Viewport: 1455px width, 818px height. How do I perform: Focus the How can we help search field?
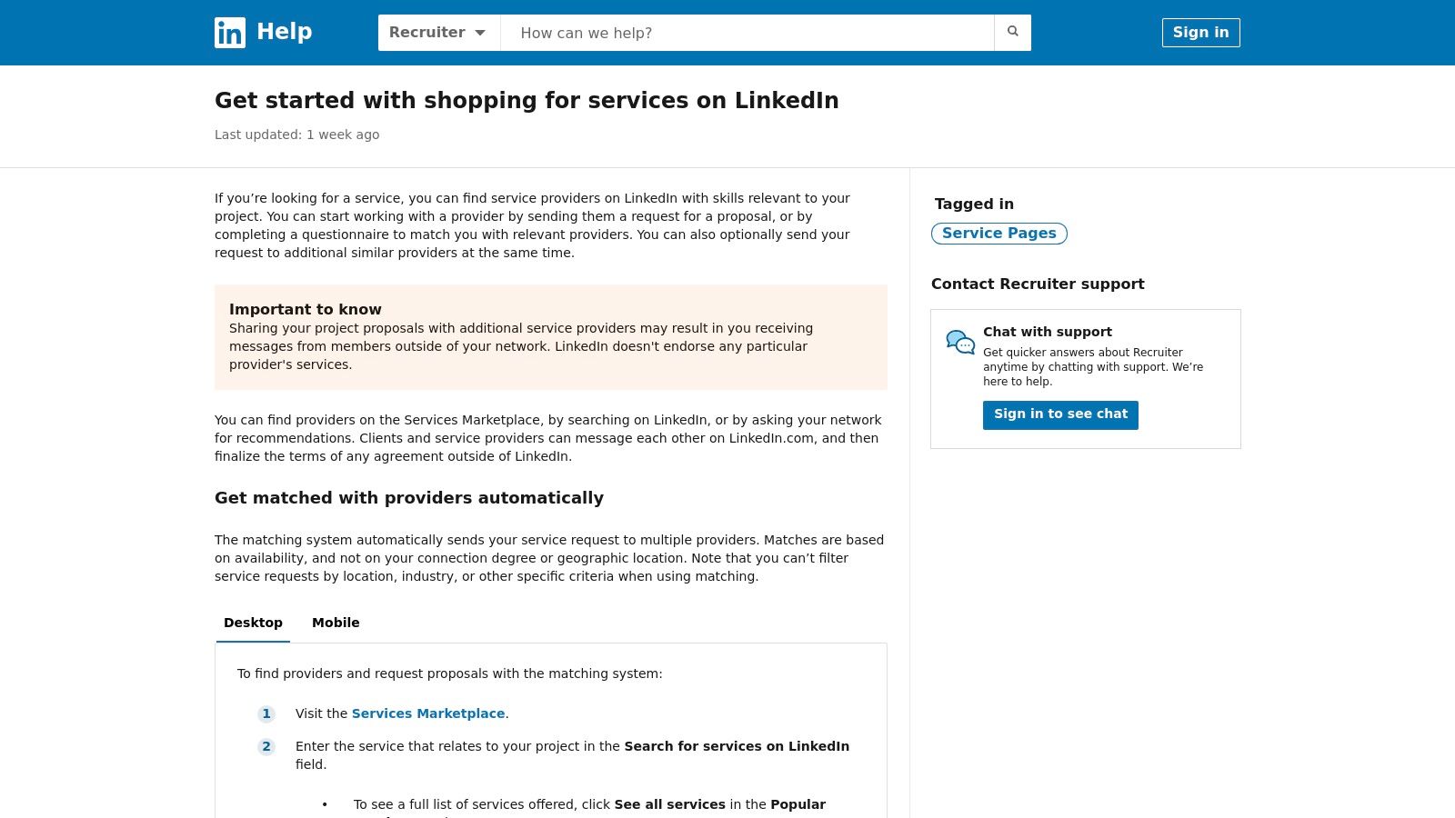746,33
